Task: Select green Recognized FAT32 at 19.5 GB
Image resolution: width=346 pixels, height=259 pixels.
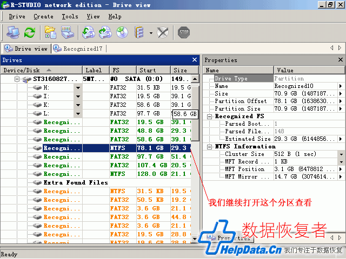Action: click(x=96, y=122)
